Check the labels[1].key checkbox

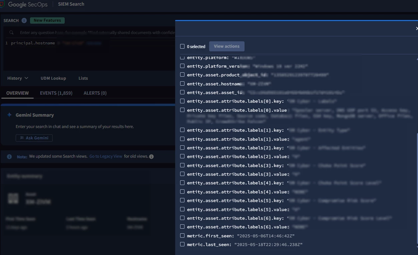pyautogui.click(x=182, y=130)
